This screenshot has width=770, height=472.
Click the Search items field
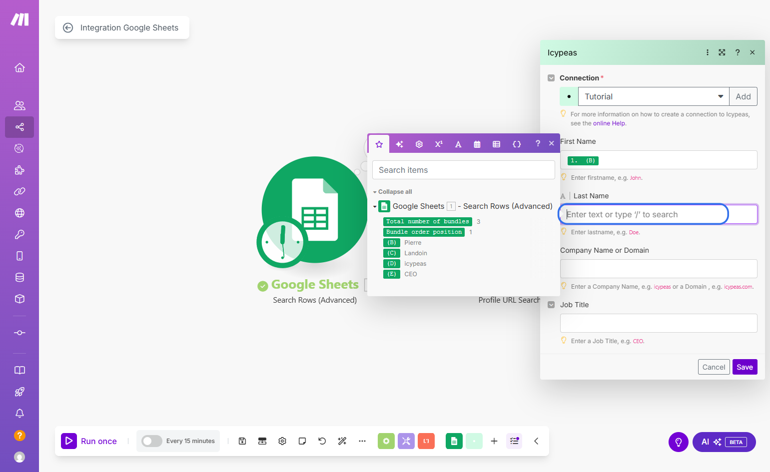click(x=464, y=170)
